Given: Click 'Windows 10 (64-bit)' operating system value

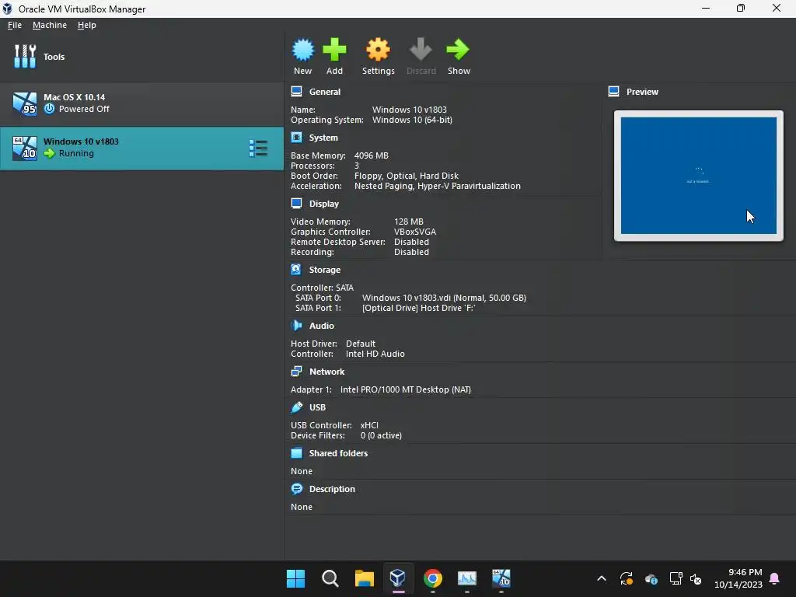Looking at the screenshot, I should [412, 120].
